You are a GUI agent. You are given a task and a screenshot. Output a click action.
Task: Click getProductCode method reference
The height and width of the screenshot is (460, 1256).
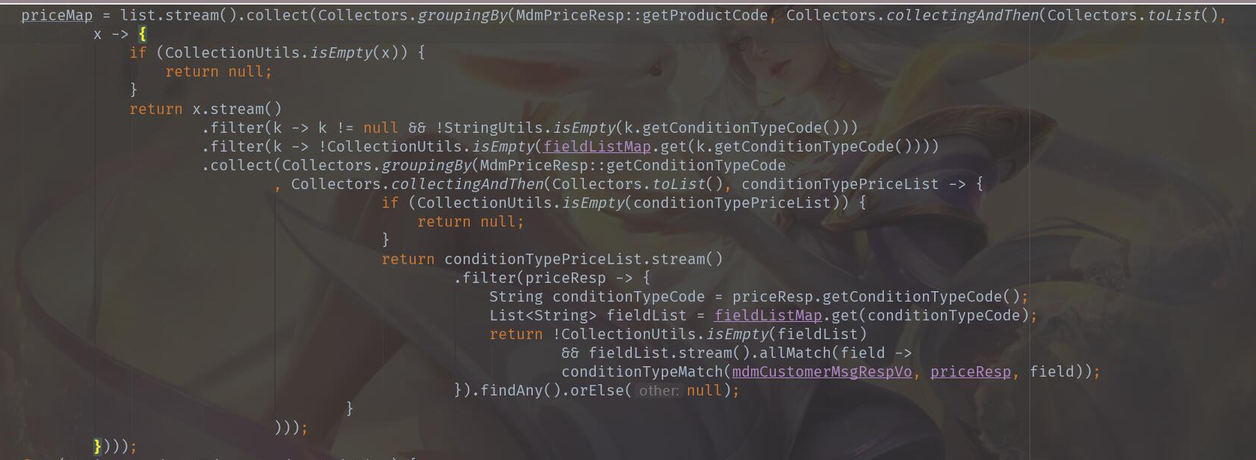[705, 15]
